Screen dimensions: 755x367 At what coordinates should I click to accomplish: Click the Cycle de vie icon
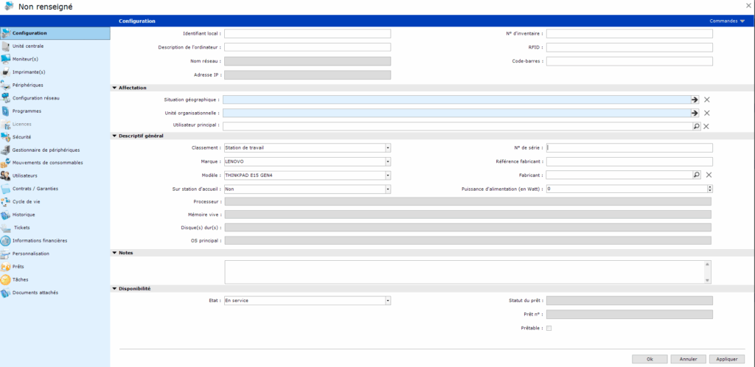click(x=6, y=202)
